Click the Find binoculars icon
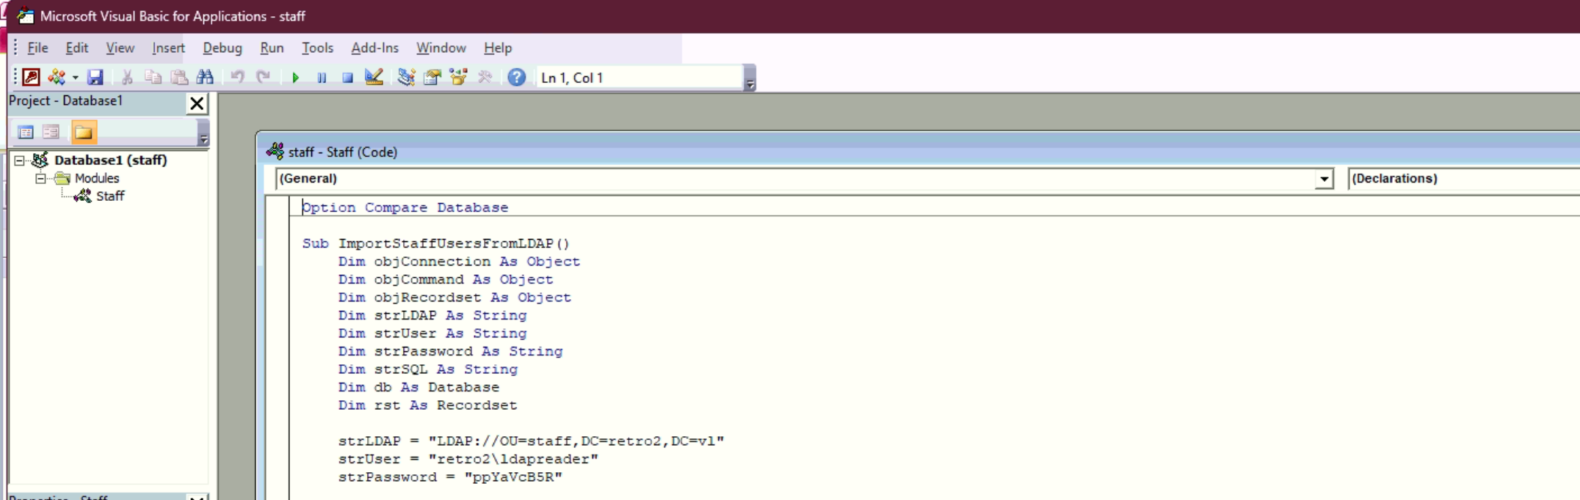1580x500 pixels. [205, 77]
